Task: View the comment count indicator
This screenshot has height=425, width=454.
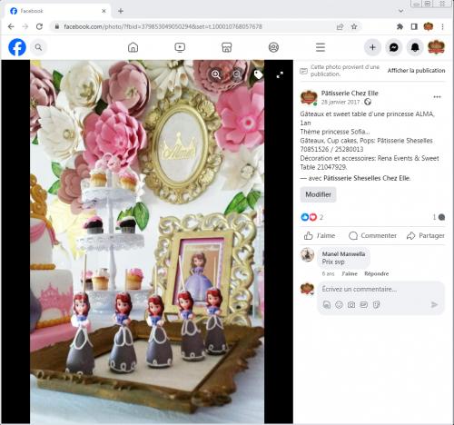Action: tap(439, 217)
